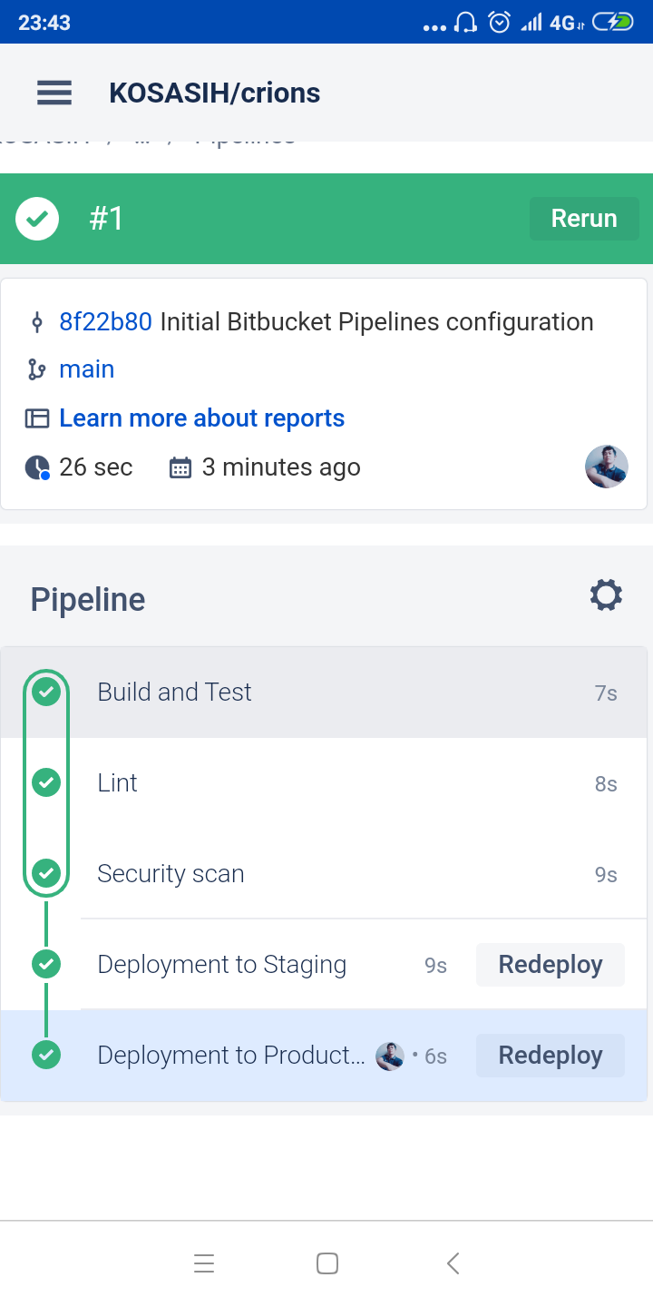Click the Build and Test success checkmark
The height and width of the screenshot is (1307, 653).
(46, 693)
